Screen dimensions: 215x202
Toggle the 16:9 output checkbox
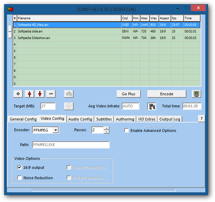(19, 167)
